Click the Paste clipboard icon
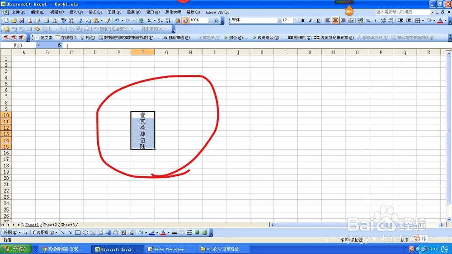This screenshot has width=452, height=254. [96, 20]
